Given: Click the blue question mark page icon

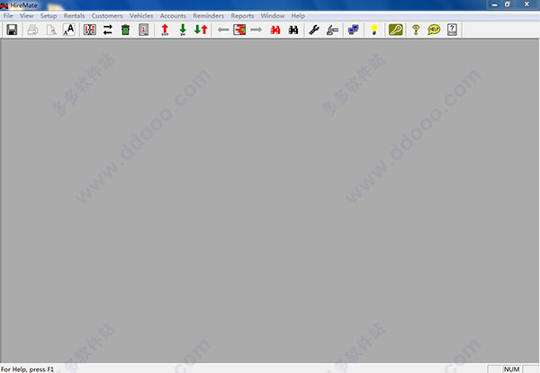Looking at the screenshot, I should click(452, 30).
